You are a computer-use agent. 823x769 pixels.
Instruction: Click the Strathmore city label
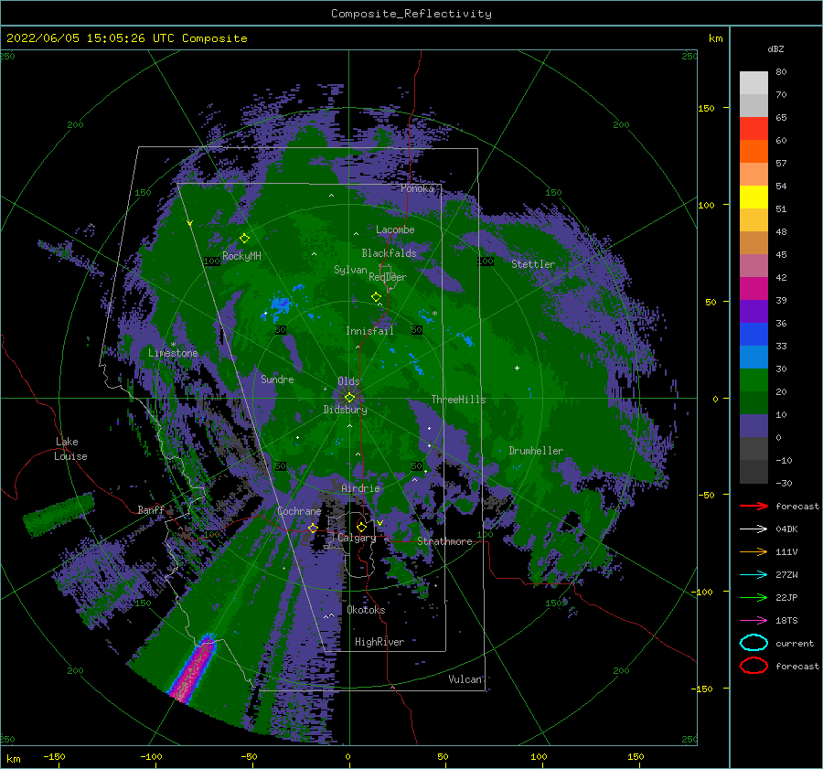click(444, 541)
